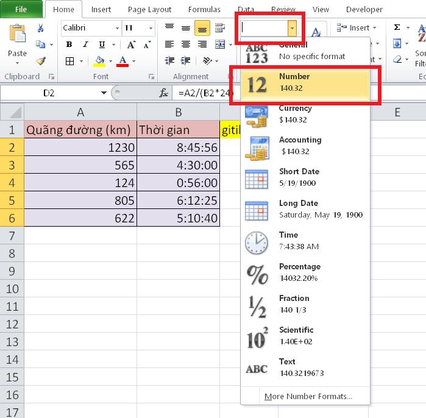426x418 pixels.
Task: Click the Cut scissors icon
Action: pyautogui.click(x=41, y=28)
